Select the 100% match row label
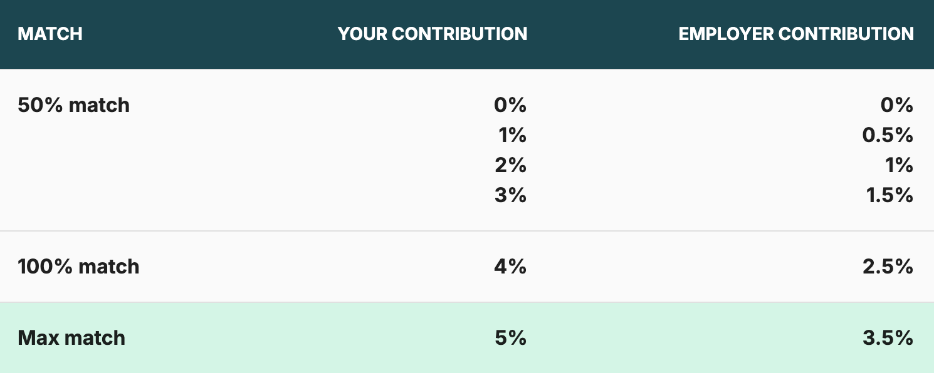Viewport: 934px width, 373px height. pyautogui.click(x=78, y=267)
